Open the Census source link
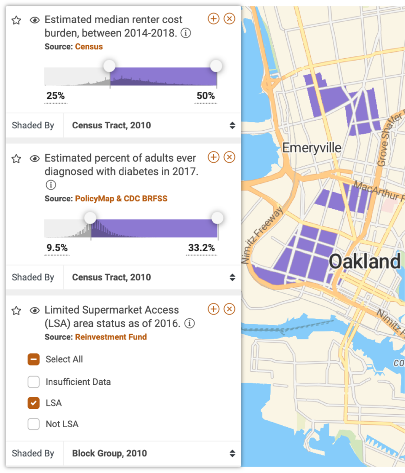 pyautogui.click(x=89, y=47)
